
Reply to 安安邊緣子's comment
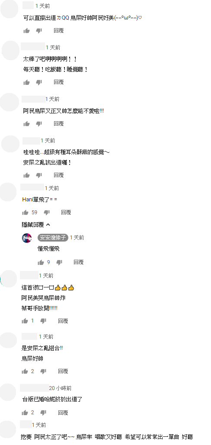click(79, 262)
